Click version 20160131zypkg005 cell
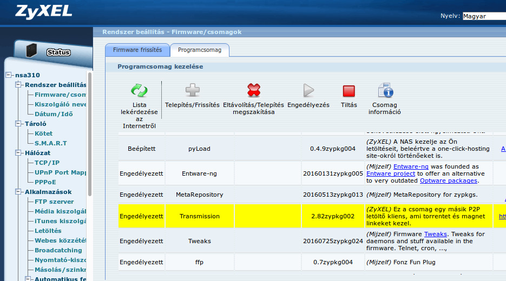 (x=333, y=173)
